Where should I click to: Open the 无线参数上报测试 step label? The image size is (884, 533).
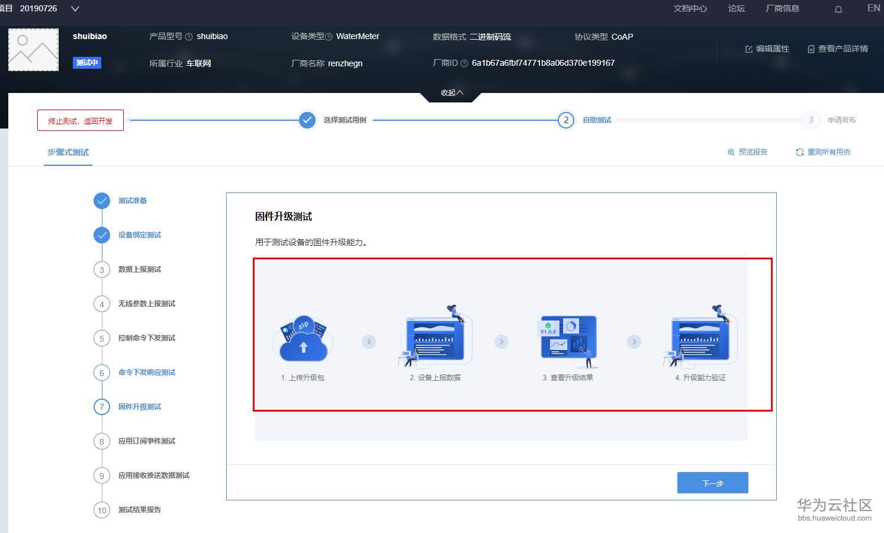pyautogui.click(x=147, y=304)
